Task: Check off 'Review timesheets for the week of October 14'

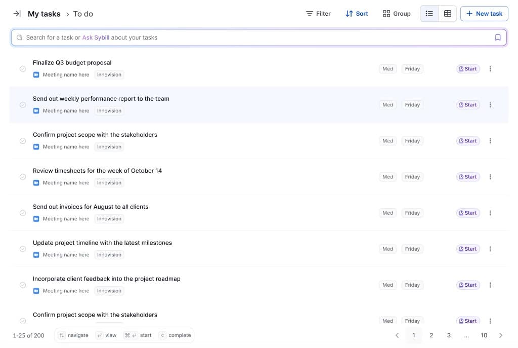Action: pos(23,177)
